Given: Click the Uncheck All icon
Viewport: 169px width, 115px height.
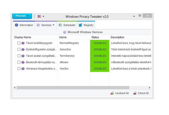Looking at the screenshot, I should (112, 93).
